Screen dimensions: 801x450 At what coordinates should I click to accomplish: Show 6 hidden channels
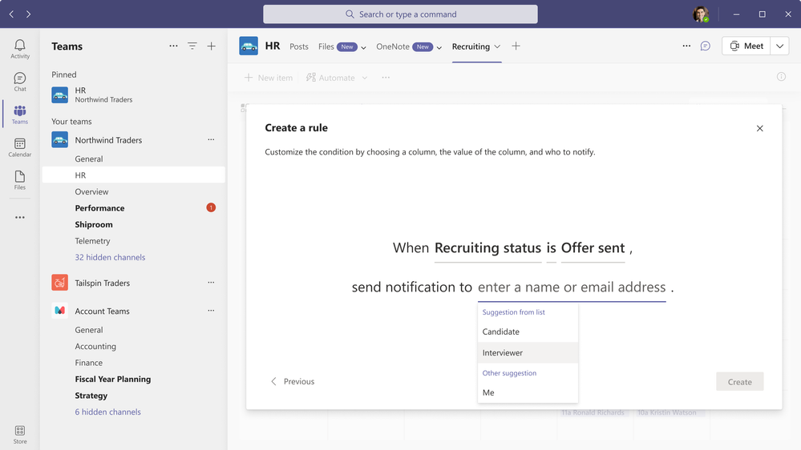(107, 412)
